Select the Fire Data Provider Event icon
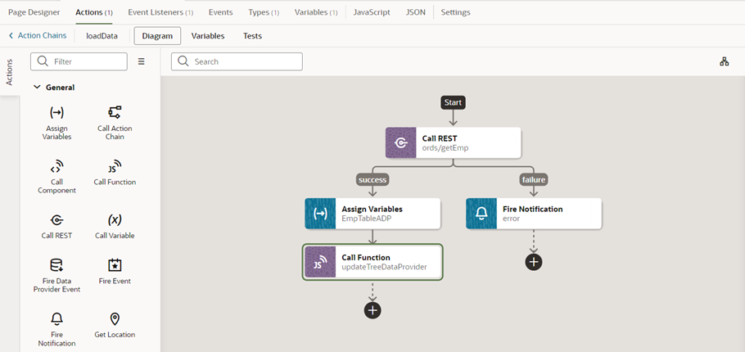Screen dimensions: 745x352 [x=57, y=265]
